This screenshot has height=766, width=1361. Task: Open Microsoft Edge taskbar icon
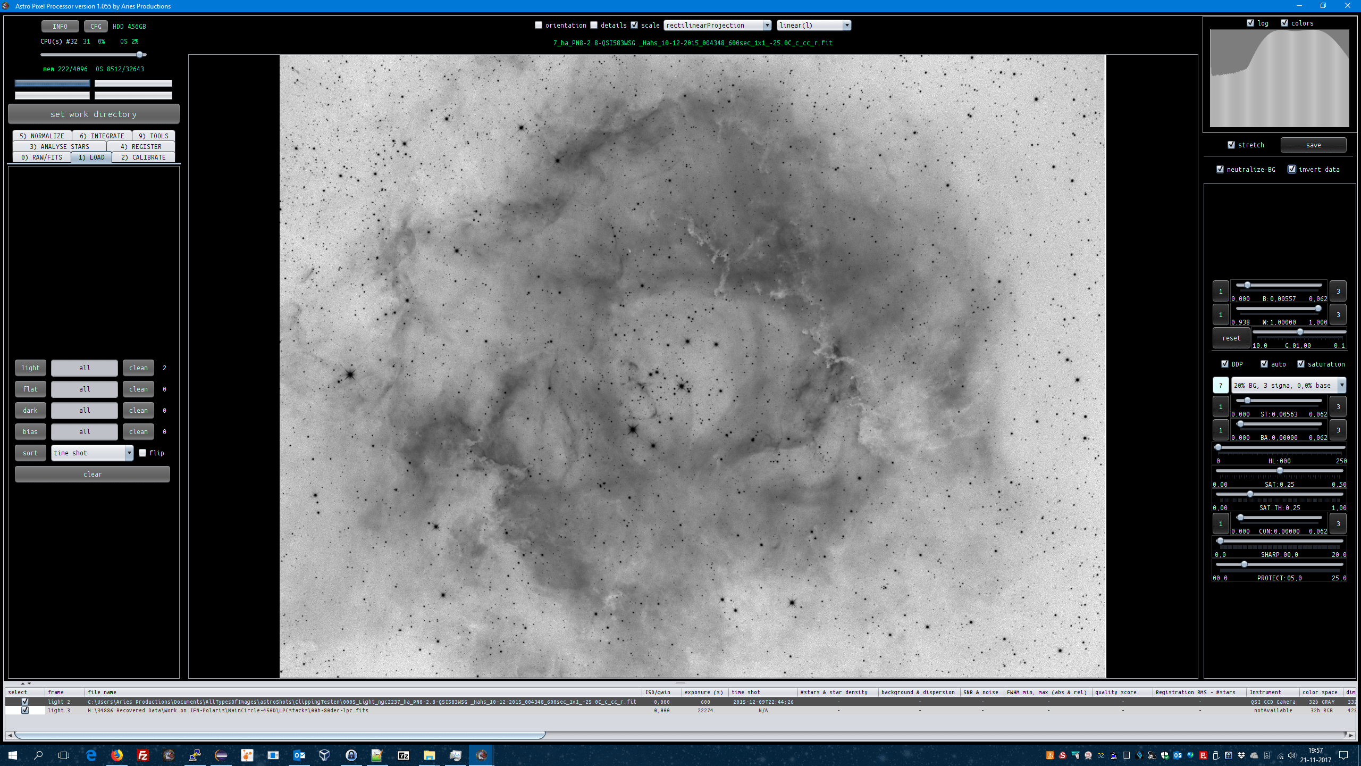[x=91, y=755]
